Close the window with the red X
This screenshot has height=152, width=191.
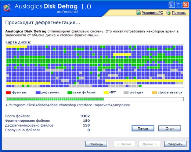tap(185, 5)
